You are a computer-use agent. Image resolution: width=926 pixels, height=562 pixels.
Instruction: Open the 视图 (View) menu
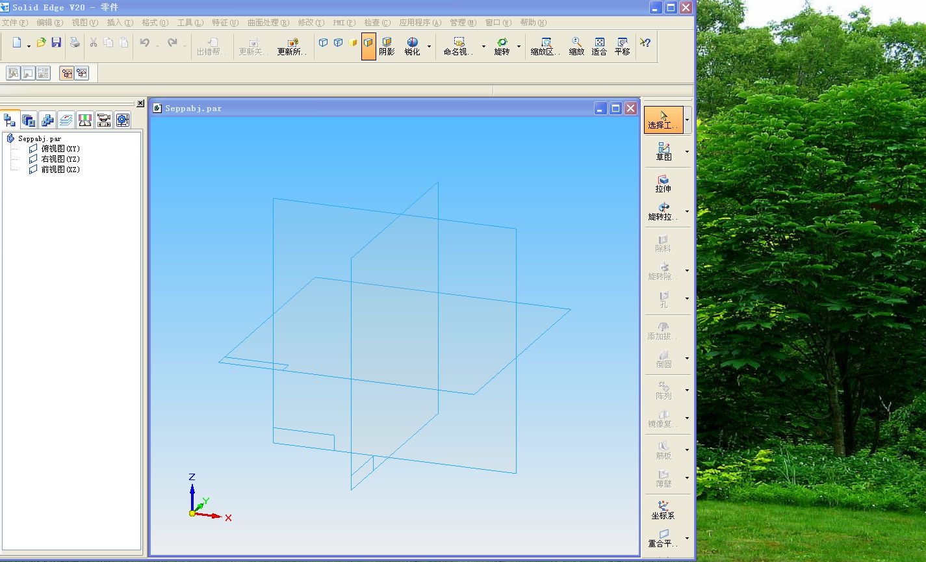coord(85,23)
